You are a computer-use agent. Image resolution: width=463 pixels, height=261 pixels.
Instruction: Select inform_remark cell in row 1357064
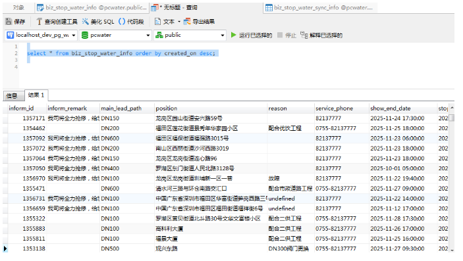73,158
